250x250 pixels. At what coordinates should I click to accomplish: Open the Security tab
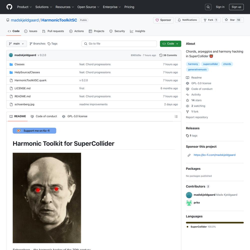117,31
